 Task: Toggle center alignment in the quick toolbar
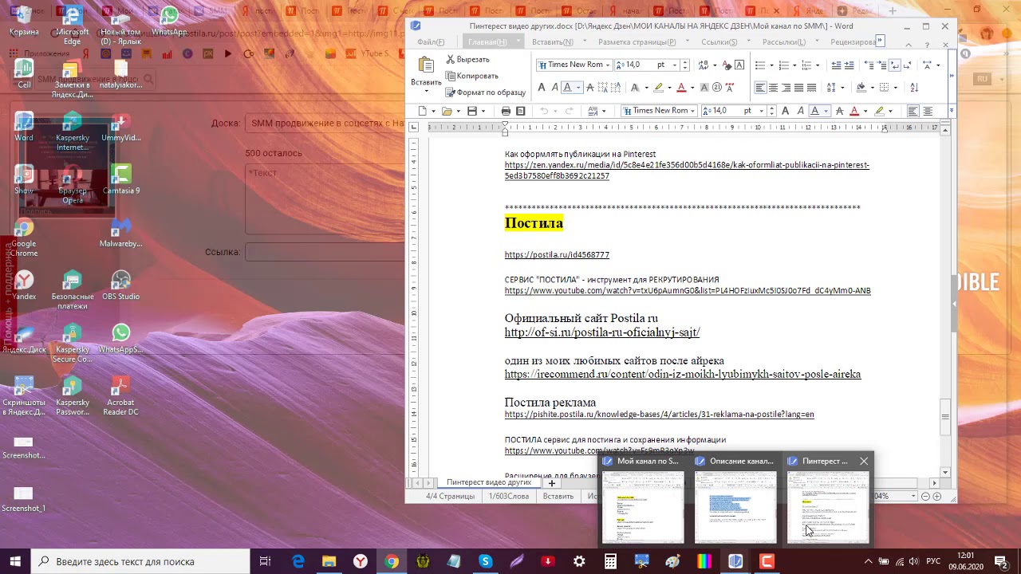click(928, 111)
